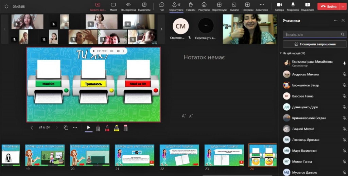Collapse the 'На цій нараді (17)' list

click(x=281, y=53)
